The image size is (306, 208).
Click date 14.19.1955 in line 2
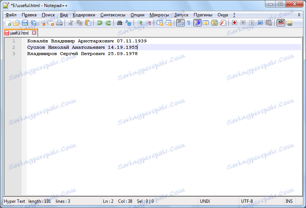click(x=122, y=47)
